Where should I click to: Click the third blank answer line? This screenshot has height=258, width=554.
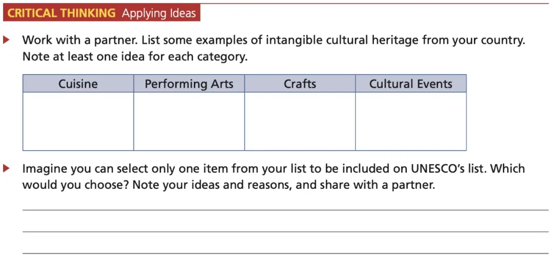(x=286, y=253)
